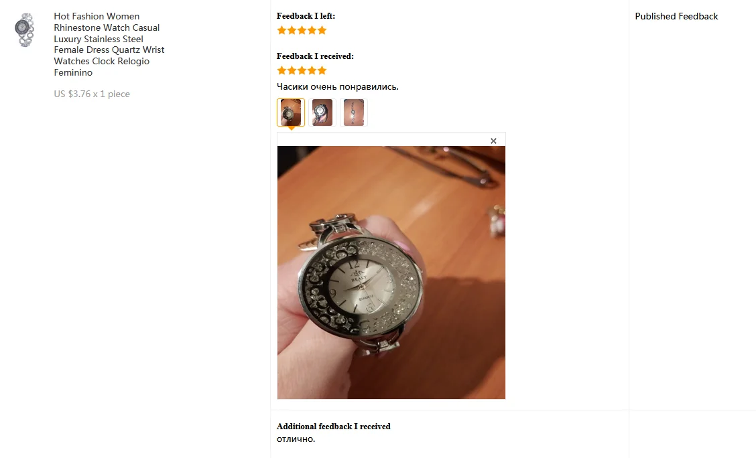Close the enlarged watch photo preview

tap(493, 141)
